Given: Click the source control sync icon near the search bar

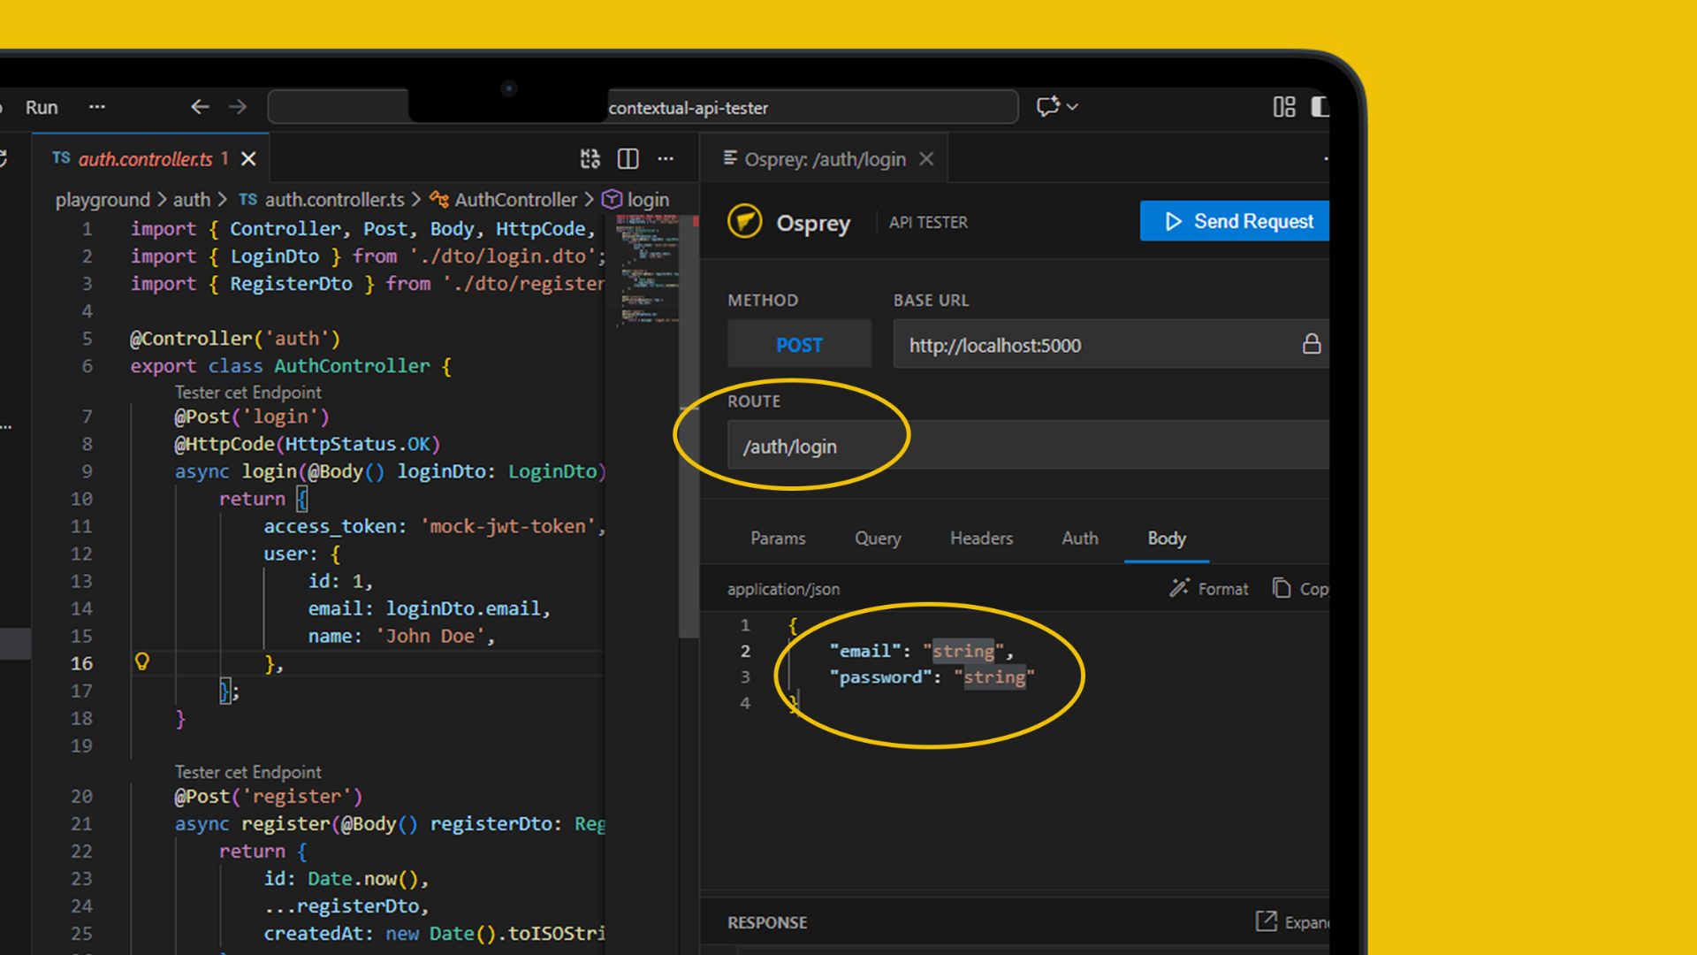Looking at the screenshot, I should pyautogui.click(x=1046, y=106).
